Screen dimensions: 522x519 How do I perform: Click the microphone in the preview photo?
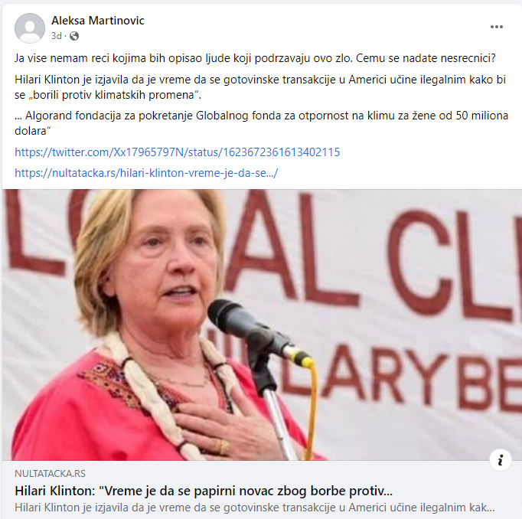point(256,331)
